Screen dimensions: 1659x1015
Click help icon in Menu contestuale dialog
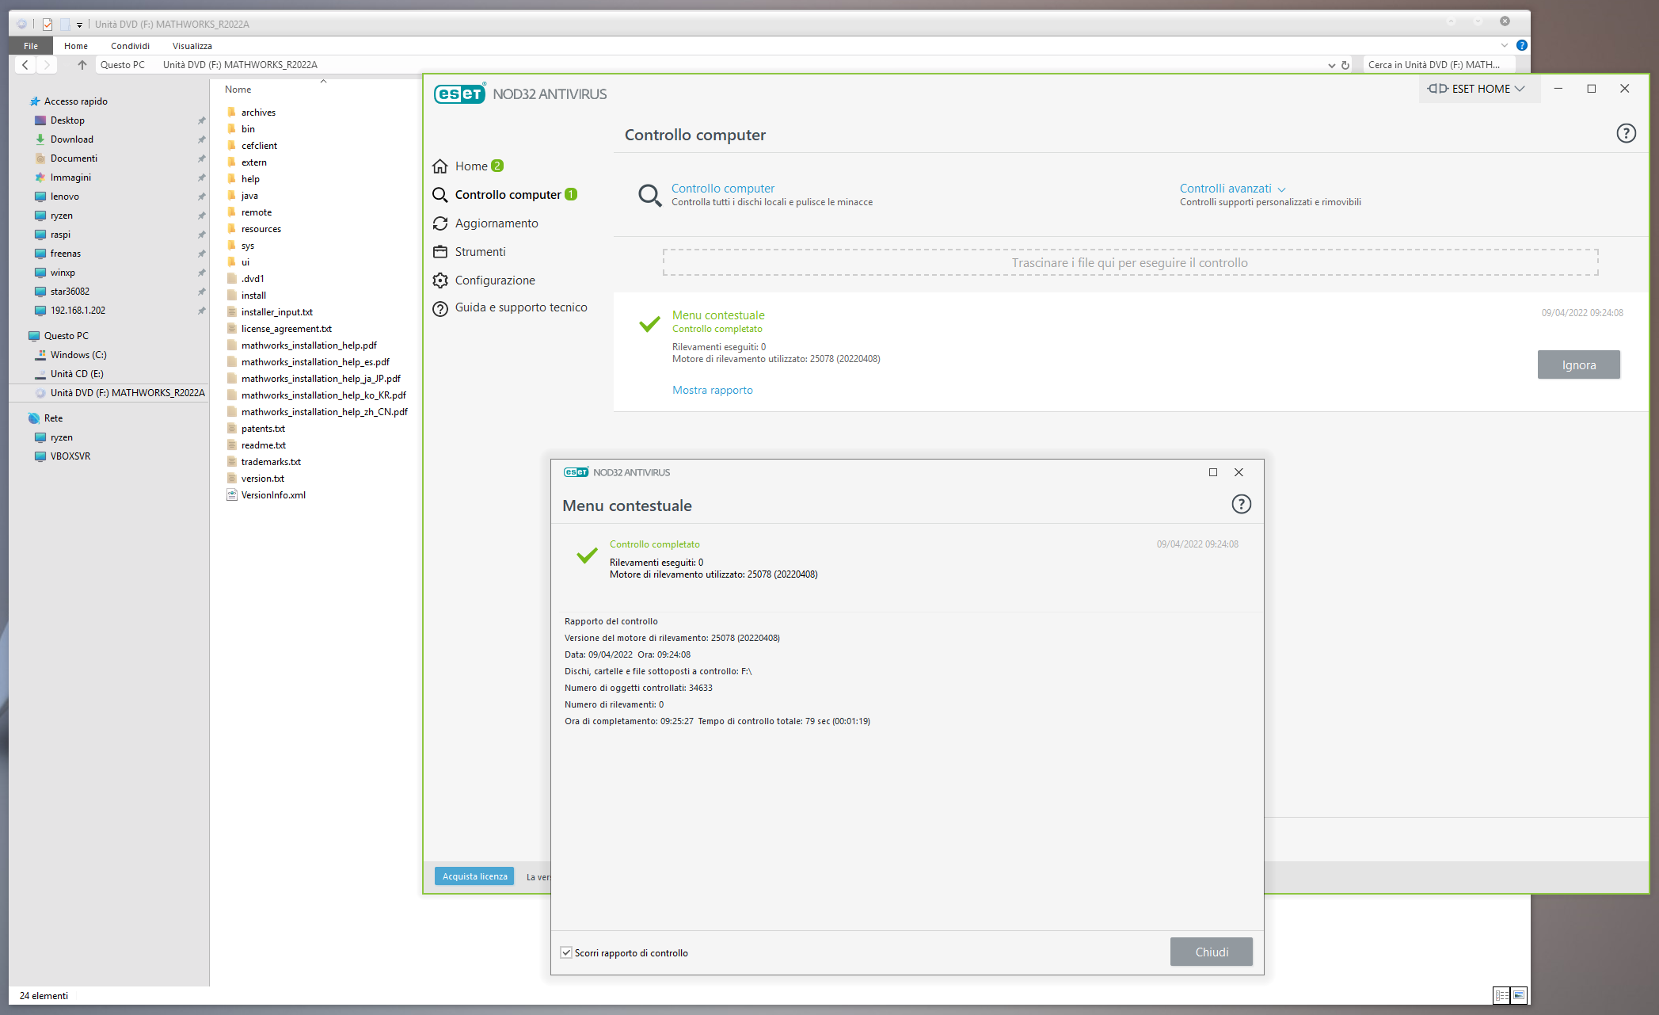click(1241, 504)
